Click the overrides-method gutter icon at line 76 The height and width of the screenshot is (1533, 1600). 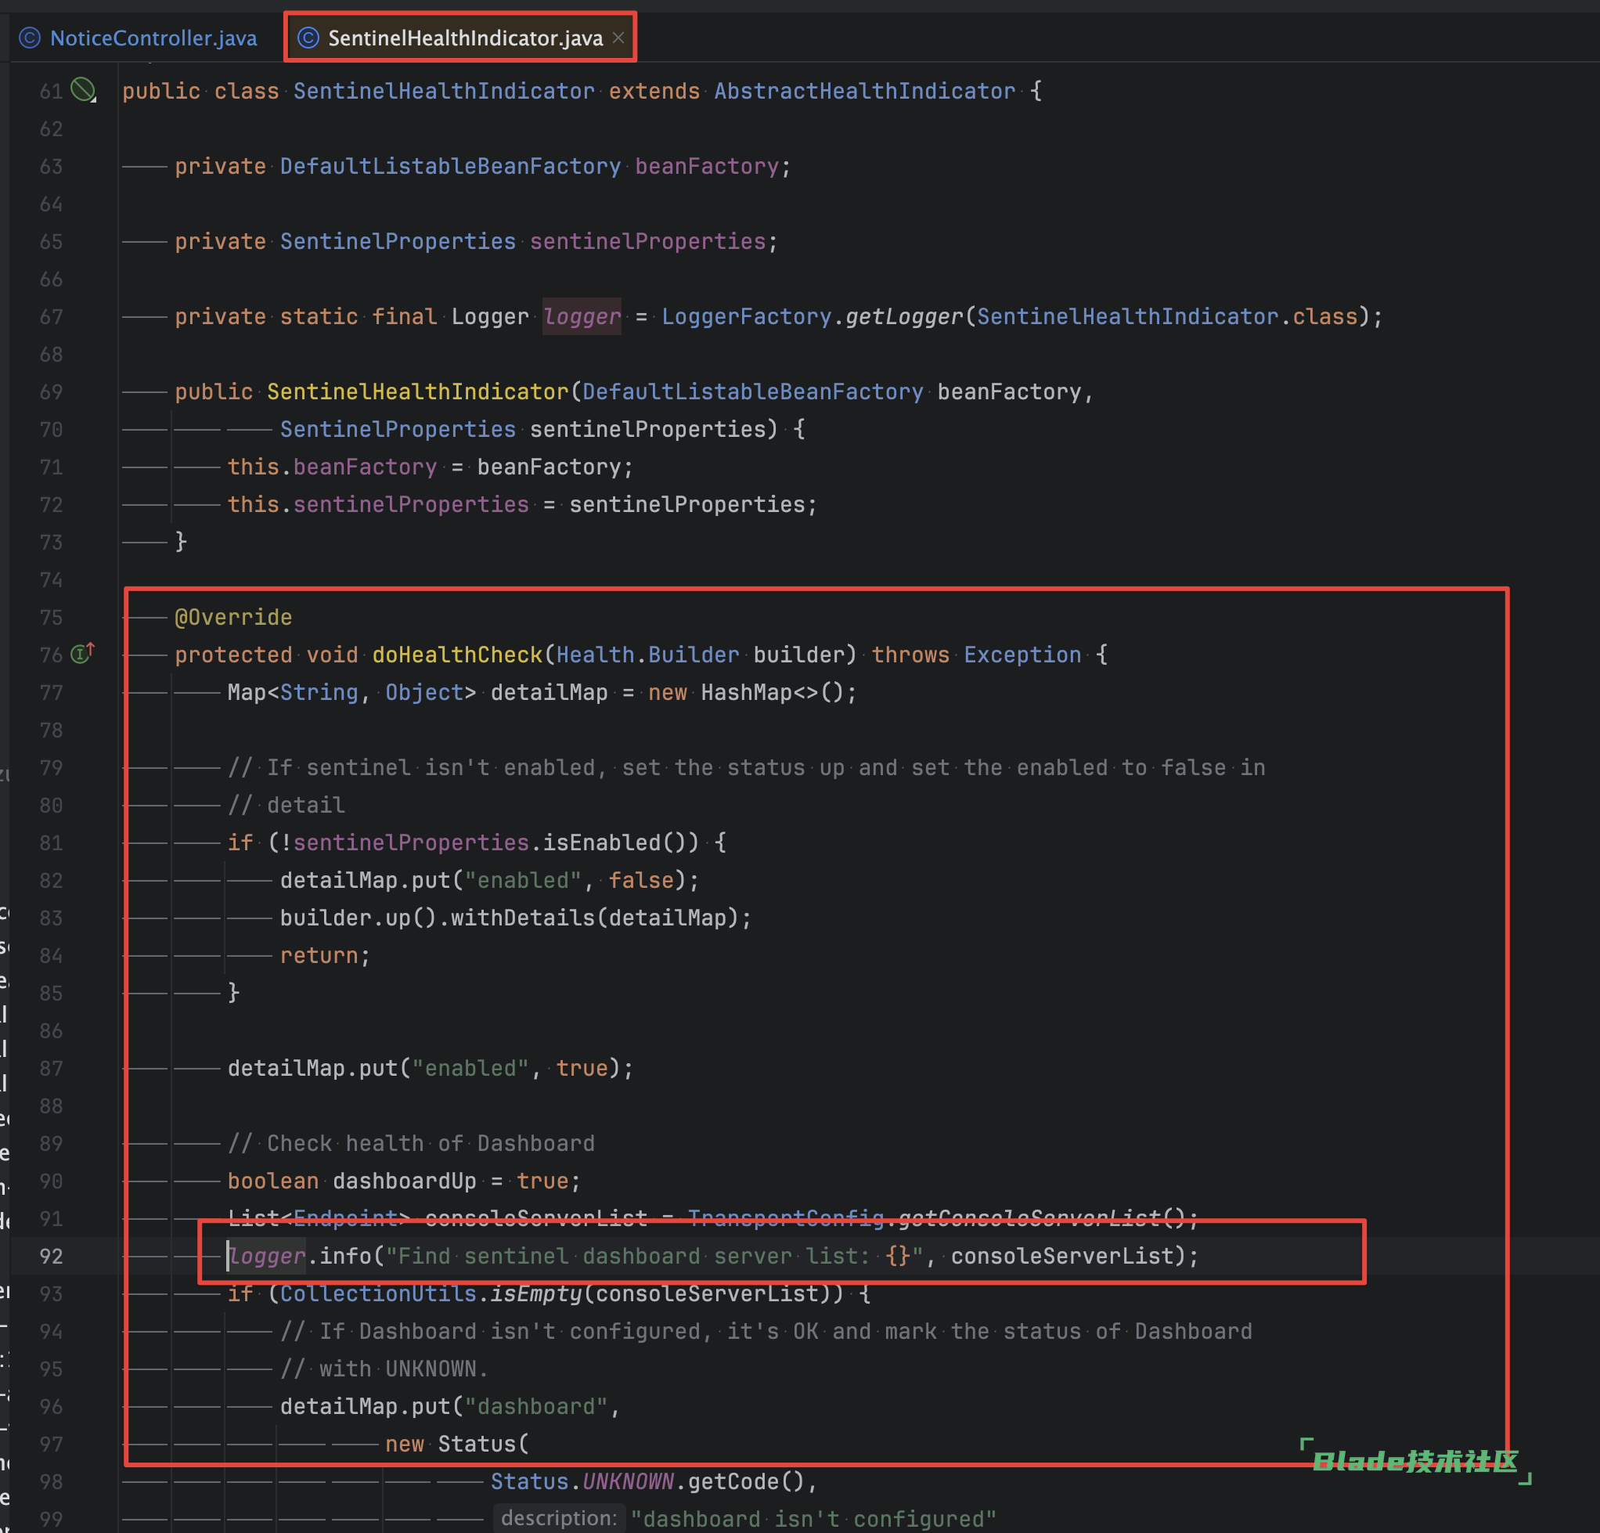(82, 653)
